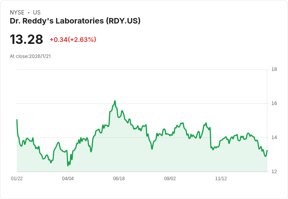This screenshot has width=288, height=199.
Task: Click the 01/22 x-axis date label
Action: click(x=17, y=179)
